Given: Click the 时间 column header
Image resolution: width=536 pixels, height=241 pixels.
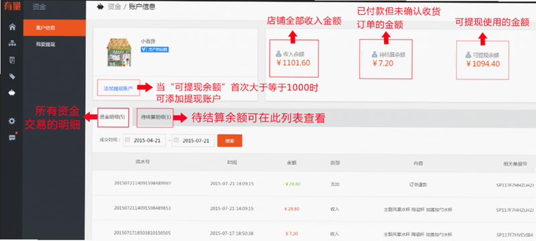Looking at the screenshot, I should pyautogui.click(x=232, y=163).
